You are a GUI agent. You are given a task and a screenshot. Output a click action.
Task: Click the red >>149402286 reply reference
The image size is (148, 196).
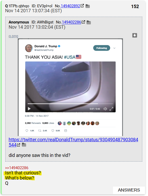click(17, 168)
